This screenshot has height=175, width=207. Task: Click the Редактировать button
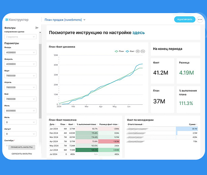(185, 20)
